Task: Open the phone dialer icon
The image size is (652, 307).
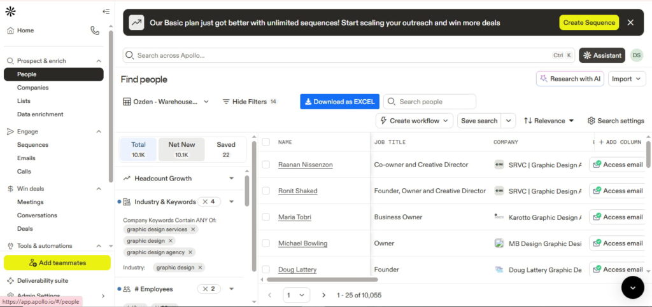Action: point(95,31)
